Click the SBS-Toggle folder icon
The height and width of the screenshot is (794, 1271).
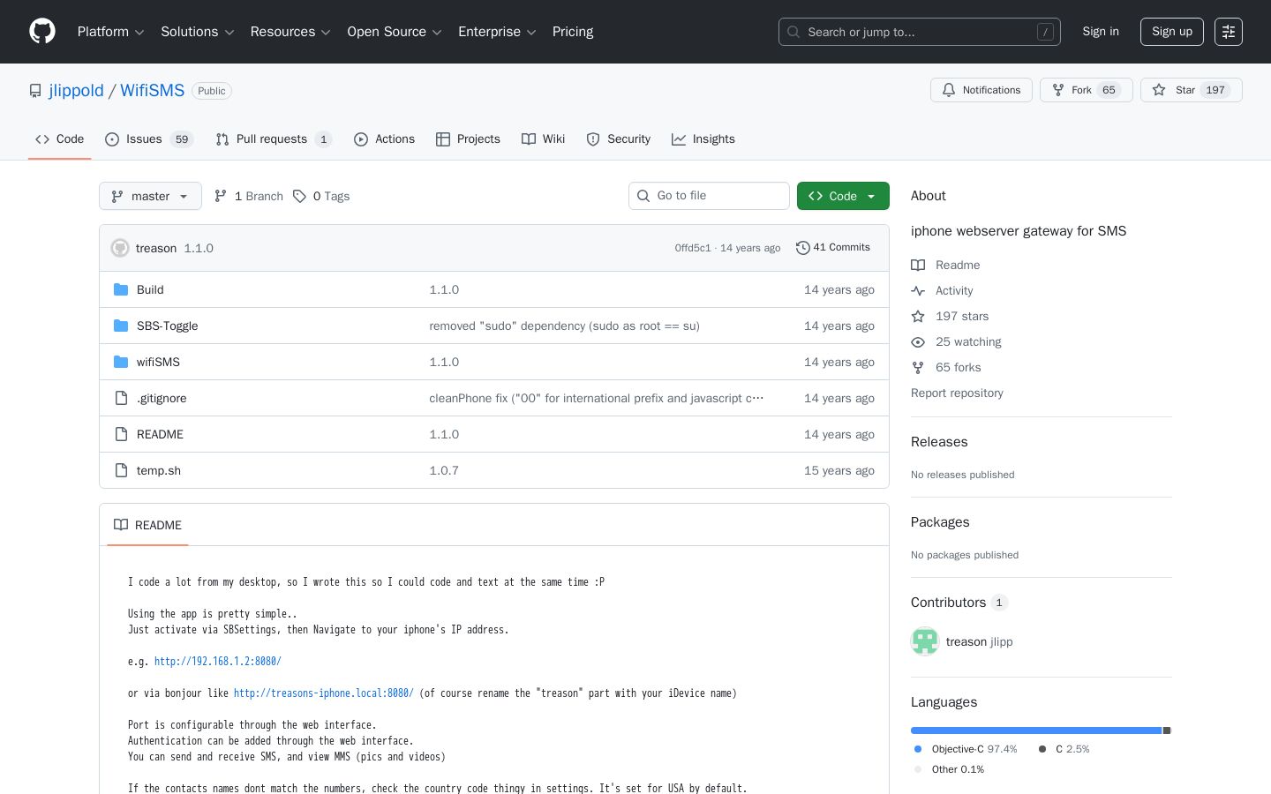point(121,326)
